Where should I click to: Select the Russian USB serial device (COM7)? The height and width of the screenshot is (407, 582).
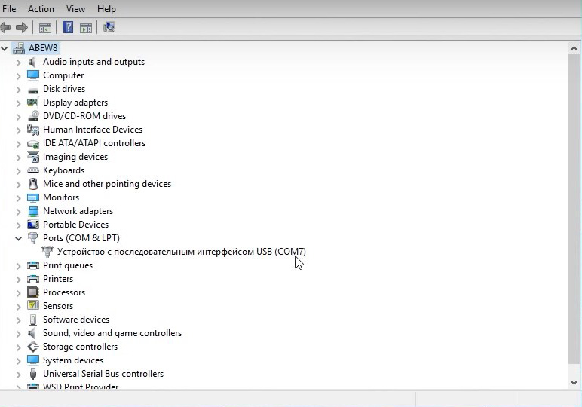(x=181, y=252)
